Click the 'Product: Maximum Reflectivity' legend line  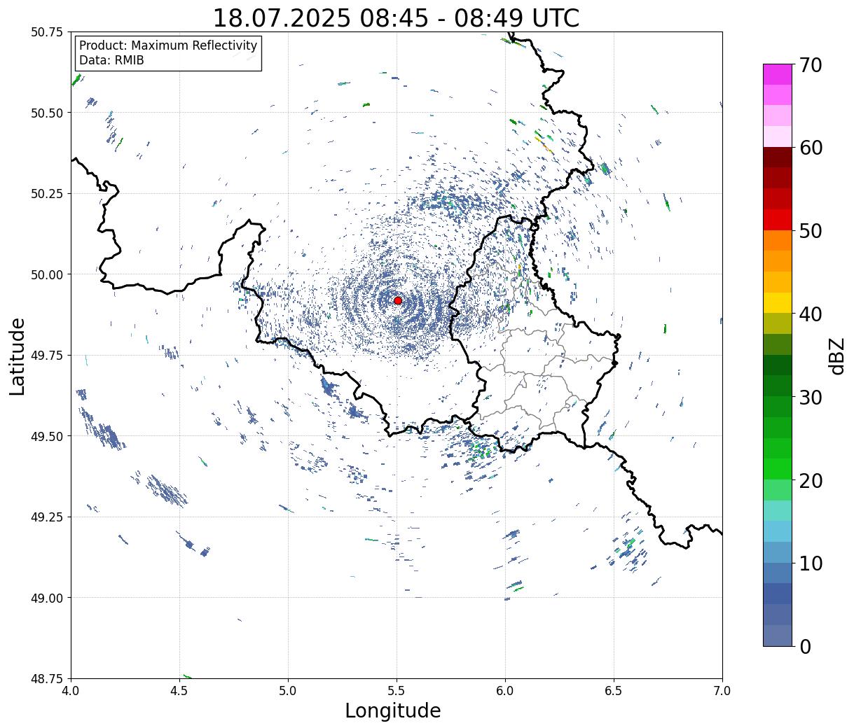168,45
